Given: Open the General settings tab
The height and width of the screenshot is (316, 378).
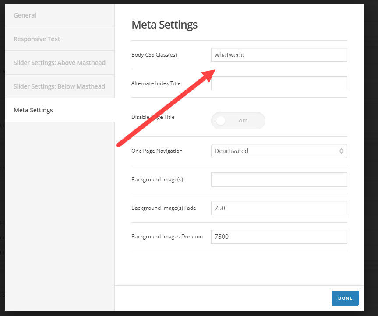Looking at the screenshot, I should [x=25, y=15].
